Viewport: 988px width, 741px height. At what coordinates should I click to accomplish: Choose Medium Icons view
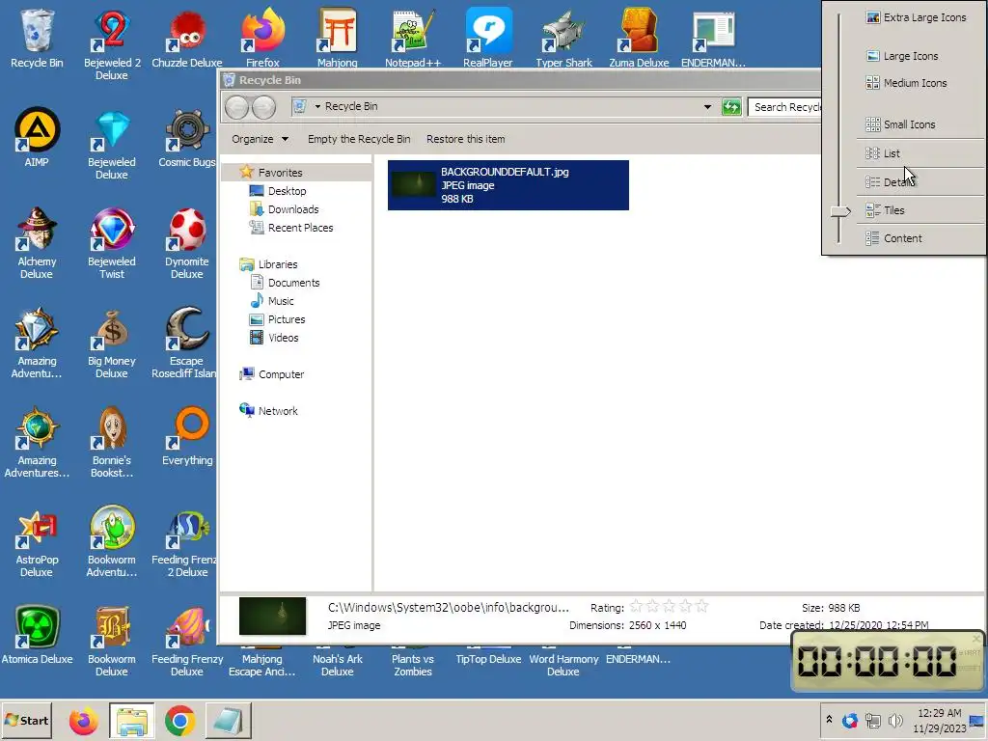(907, 83)
